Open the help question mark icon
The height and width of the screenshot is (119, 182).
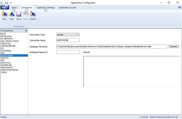coord(180,7)
